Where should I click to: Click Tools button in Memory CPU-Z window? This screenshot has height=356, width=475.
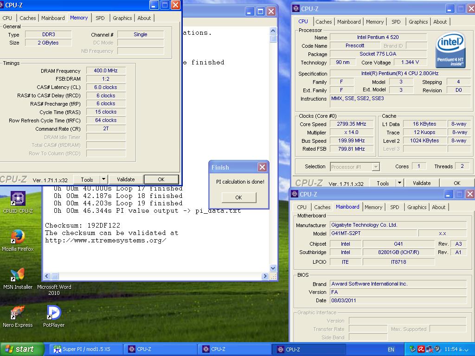87,179
